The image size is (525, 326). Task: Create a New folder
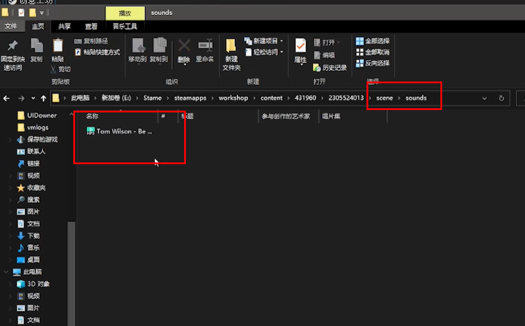click(x=231, y=55)
